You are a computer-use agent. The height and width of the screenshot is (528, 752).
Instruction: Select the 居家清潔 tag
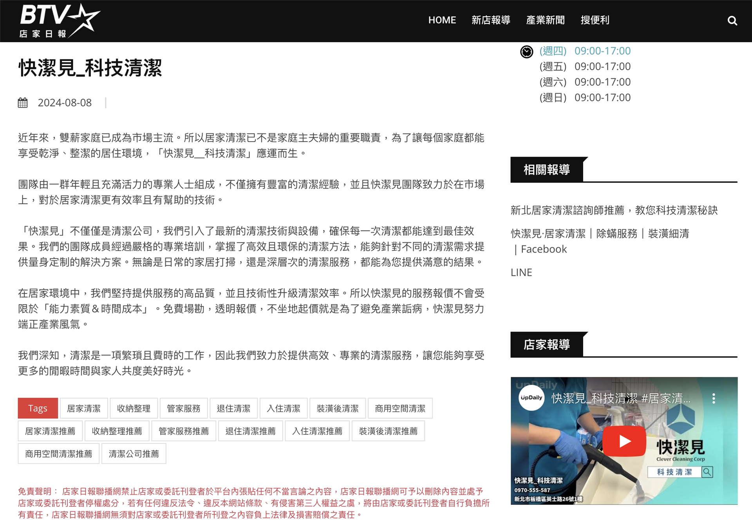(x=83, y=408)
